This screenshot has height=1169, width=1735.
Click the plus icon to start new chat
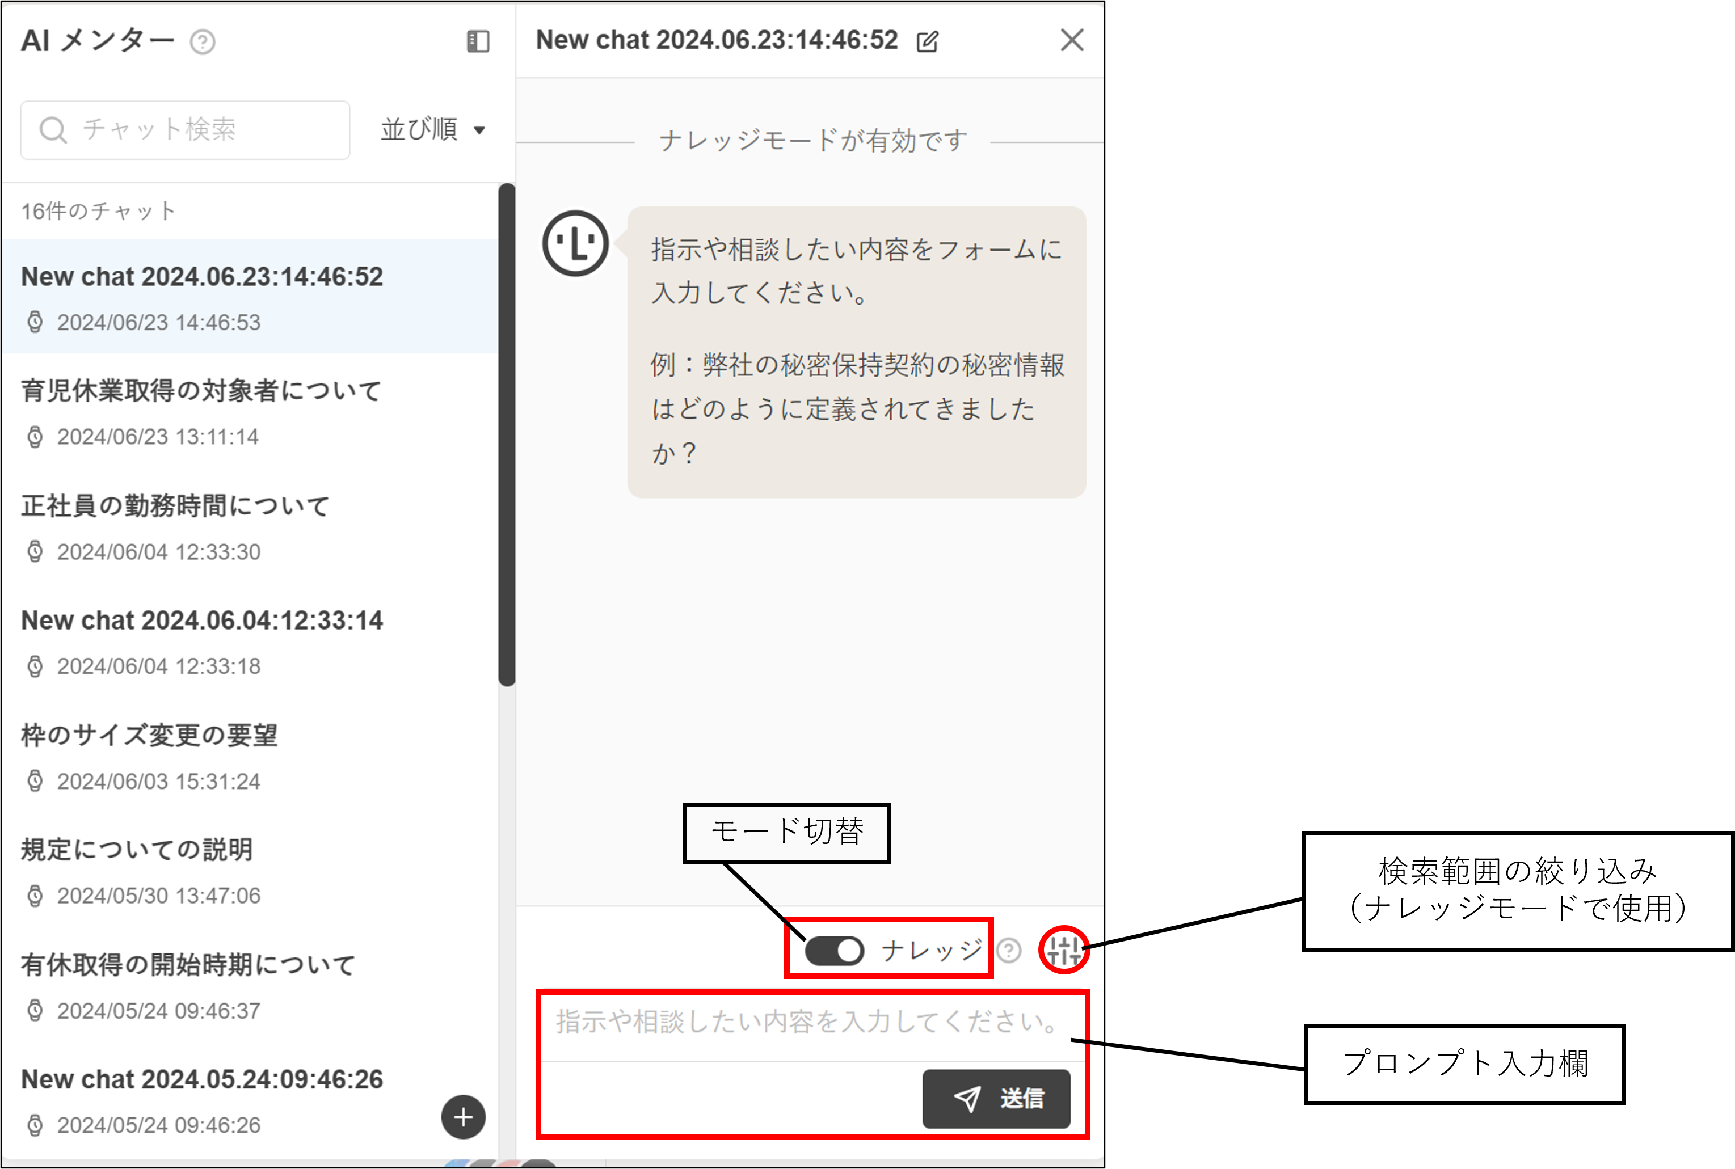coord(463,1117)
